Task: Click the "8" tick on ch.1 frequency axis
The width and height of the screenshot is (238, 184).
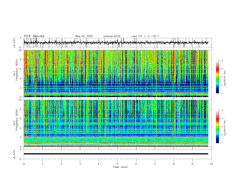Action: coord(21,60)
